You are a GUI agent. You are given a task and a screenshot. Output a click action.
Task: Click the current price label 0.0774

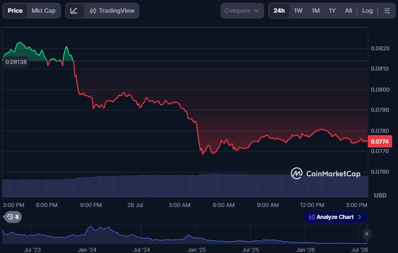[380, 142]
